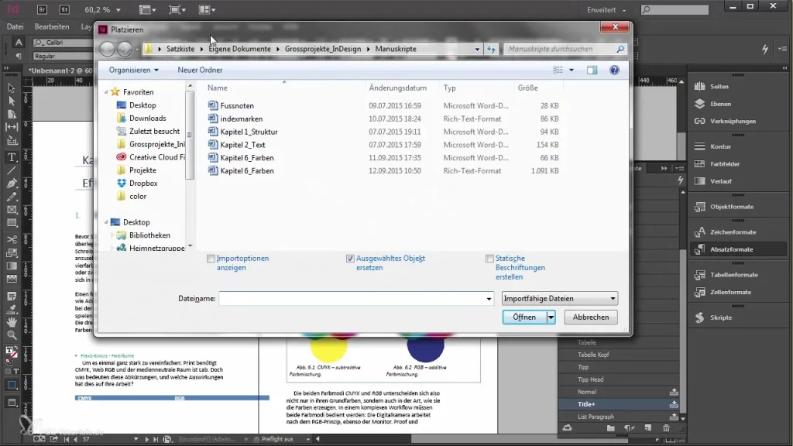This screenshot has height=446, width=793.
Task: Open the Dateiname history dropdown arrow
Action: [x=489, y=299]
